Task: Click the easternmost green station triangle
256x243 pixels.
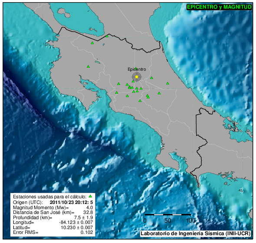Action: pyautogui.click(x=167, y=83)
